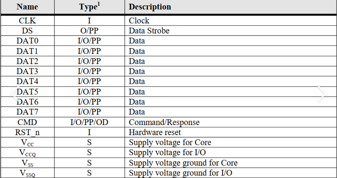337x178 pixels.
Task: Click the I/O/PP/OD type cell
Action: tap(89, 122)
